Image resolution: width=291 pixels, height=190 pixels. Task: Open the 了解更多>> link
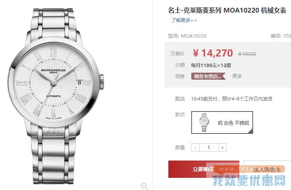click(184, 20)
